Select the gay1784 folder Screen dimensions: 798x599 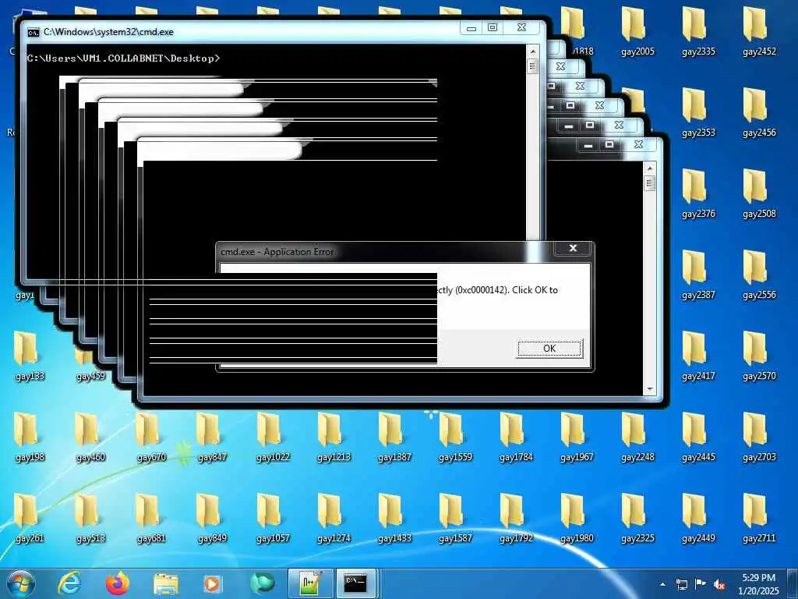tap(516, 437)
